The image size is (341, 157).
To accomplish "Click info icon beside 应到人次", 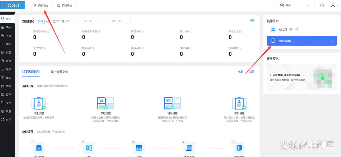I will click(93, 48).
